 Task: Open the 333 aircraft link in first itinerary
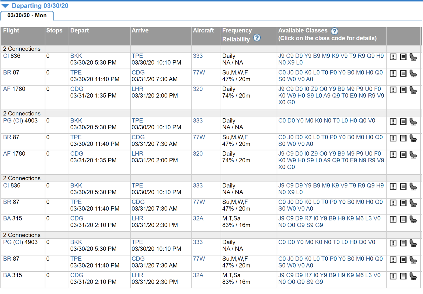coord(198,56)
